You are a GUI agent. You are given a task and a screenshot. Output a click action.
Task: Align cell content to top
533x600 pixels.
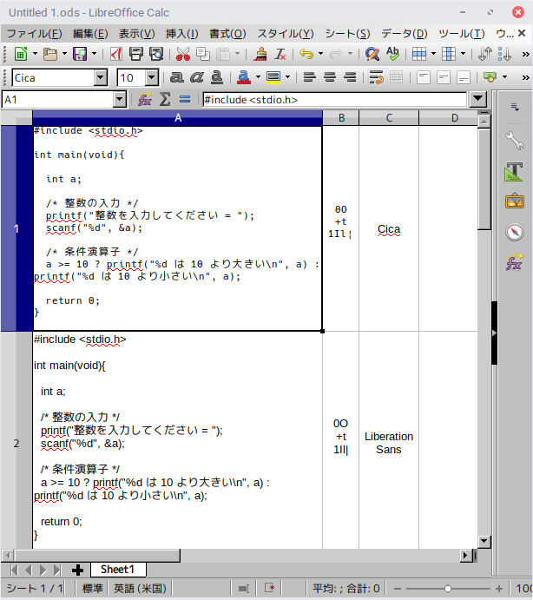coord(423,77)
